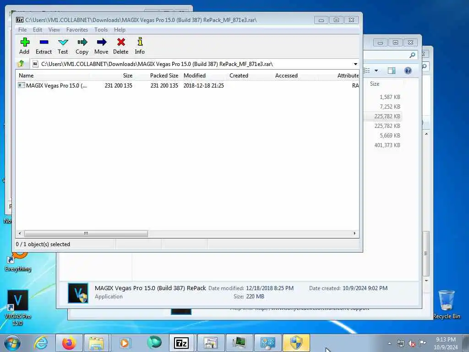Switch to Firefox on the taskbar
Image resolution: width=469 pixels, height=352 pixels.
click(69, 343)
